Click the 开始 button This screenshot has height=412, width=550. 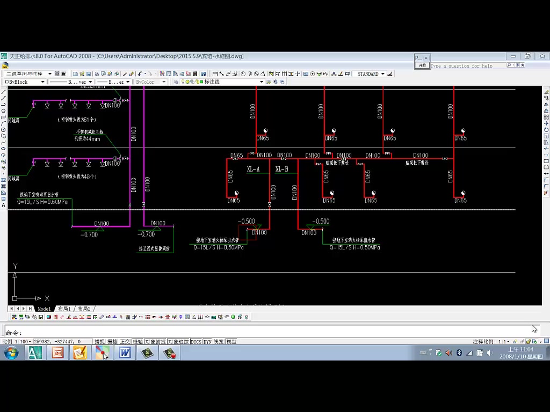[x=422, y=65]
